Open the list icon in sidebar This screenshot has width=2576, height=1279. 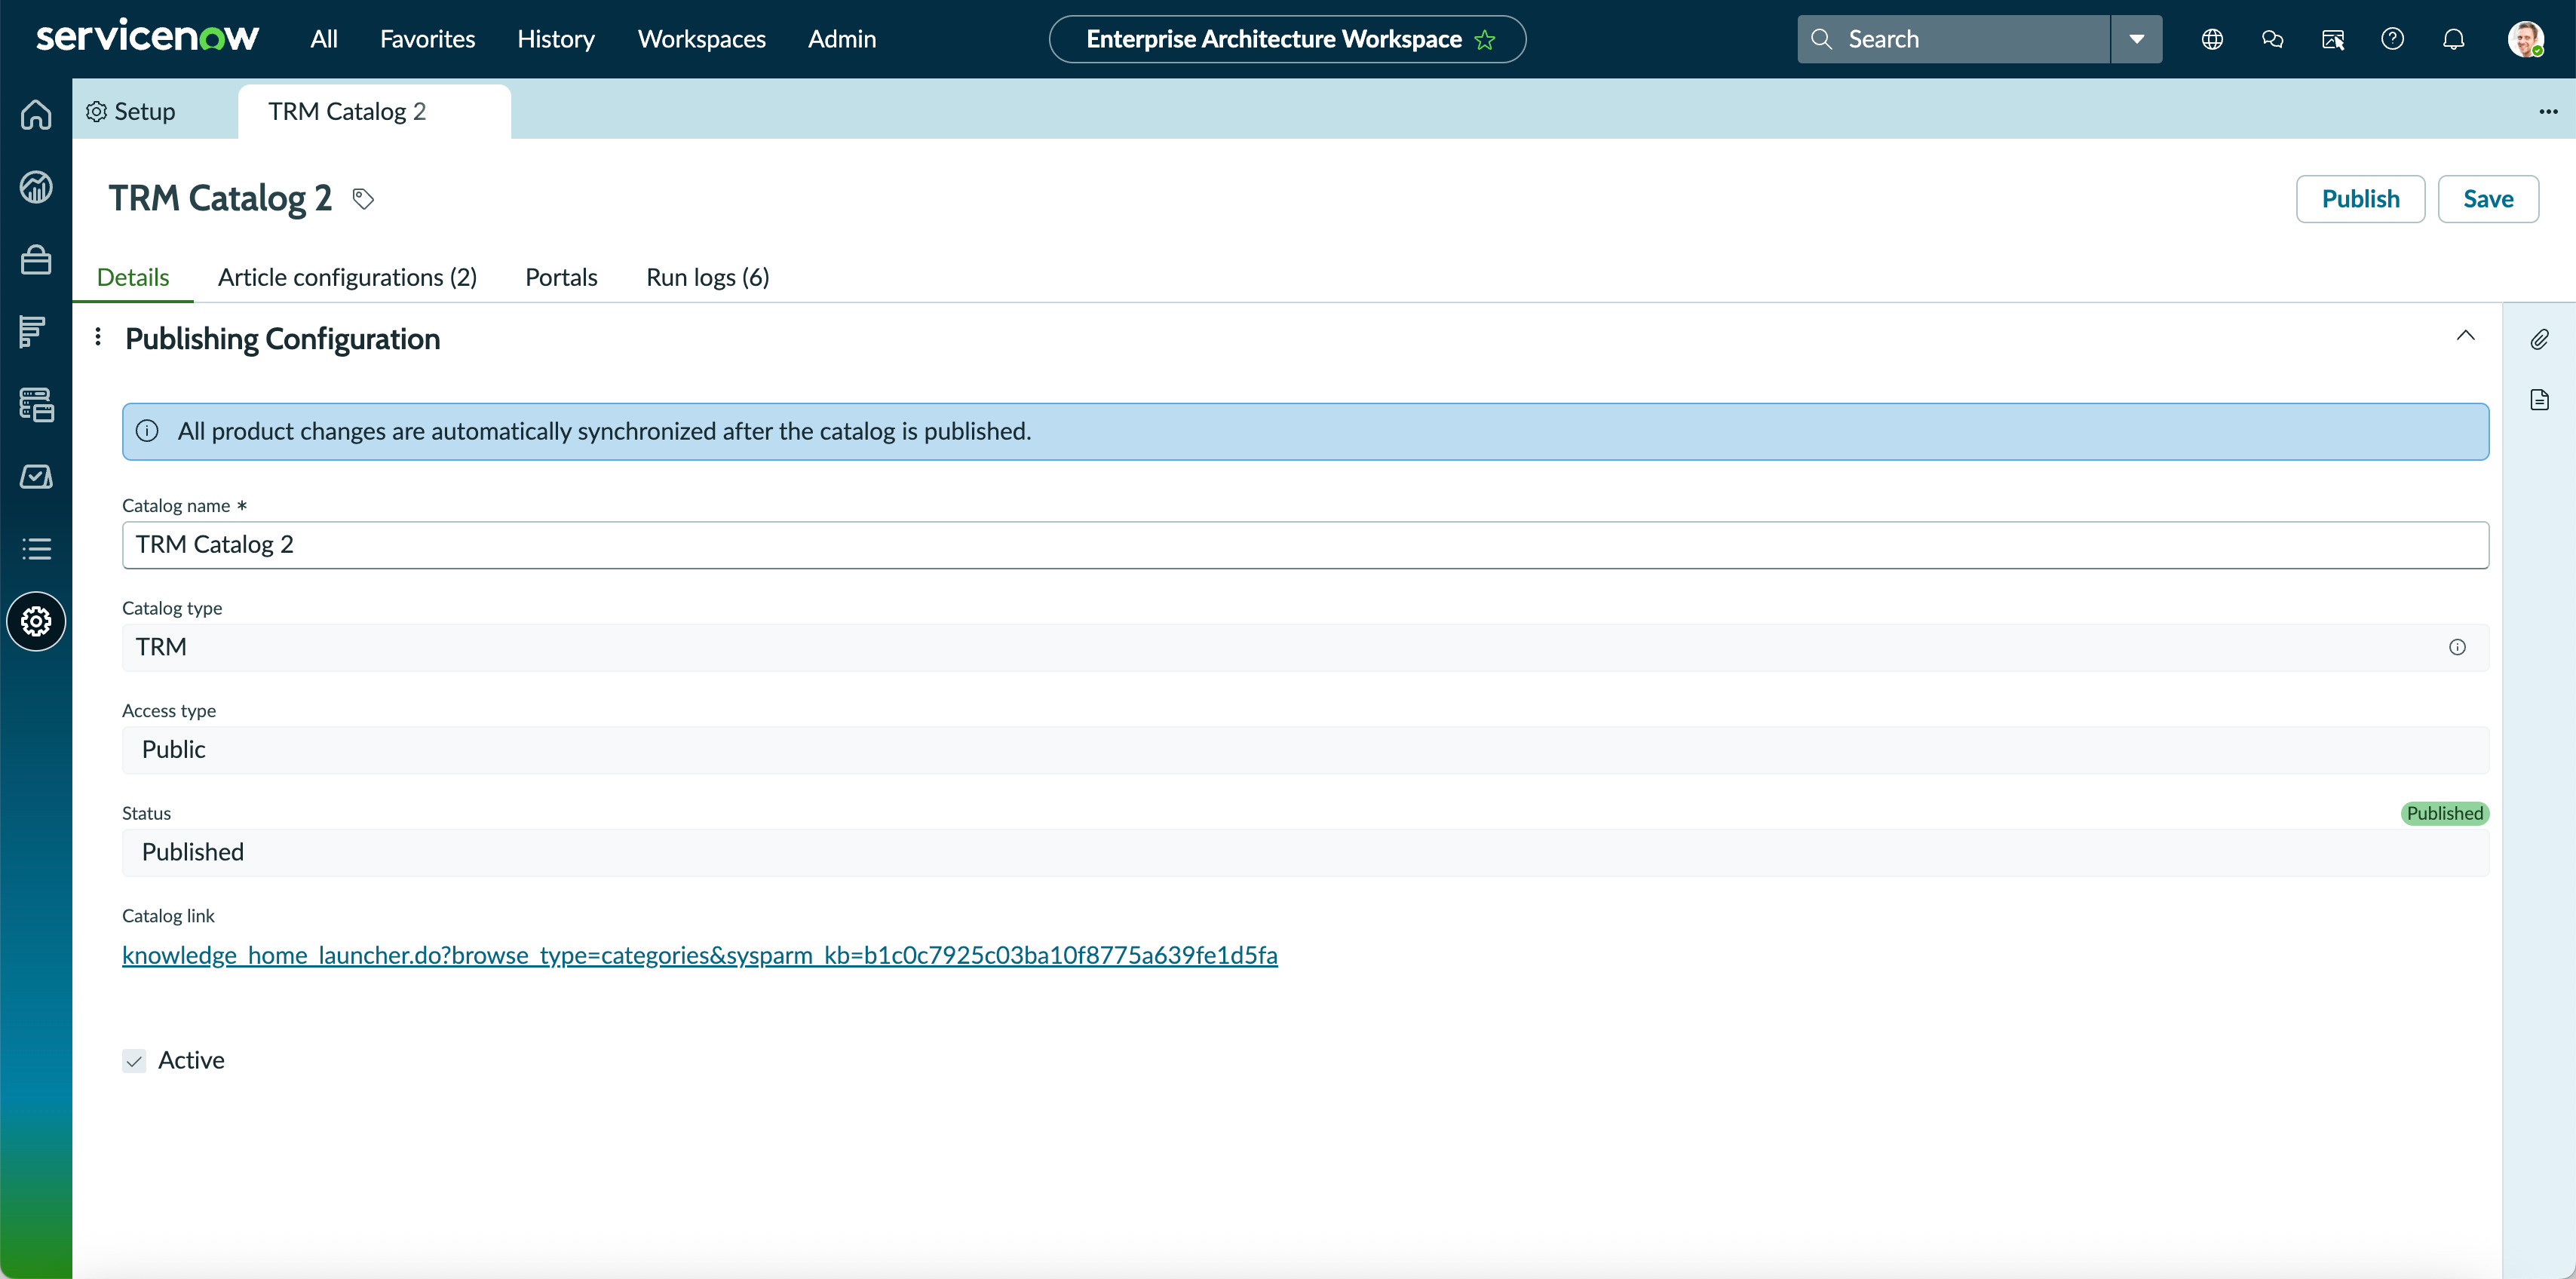click(x=36, y=549)
